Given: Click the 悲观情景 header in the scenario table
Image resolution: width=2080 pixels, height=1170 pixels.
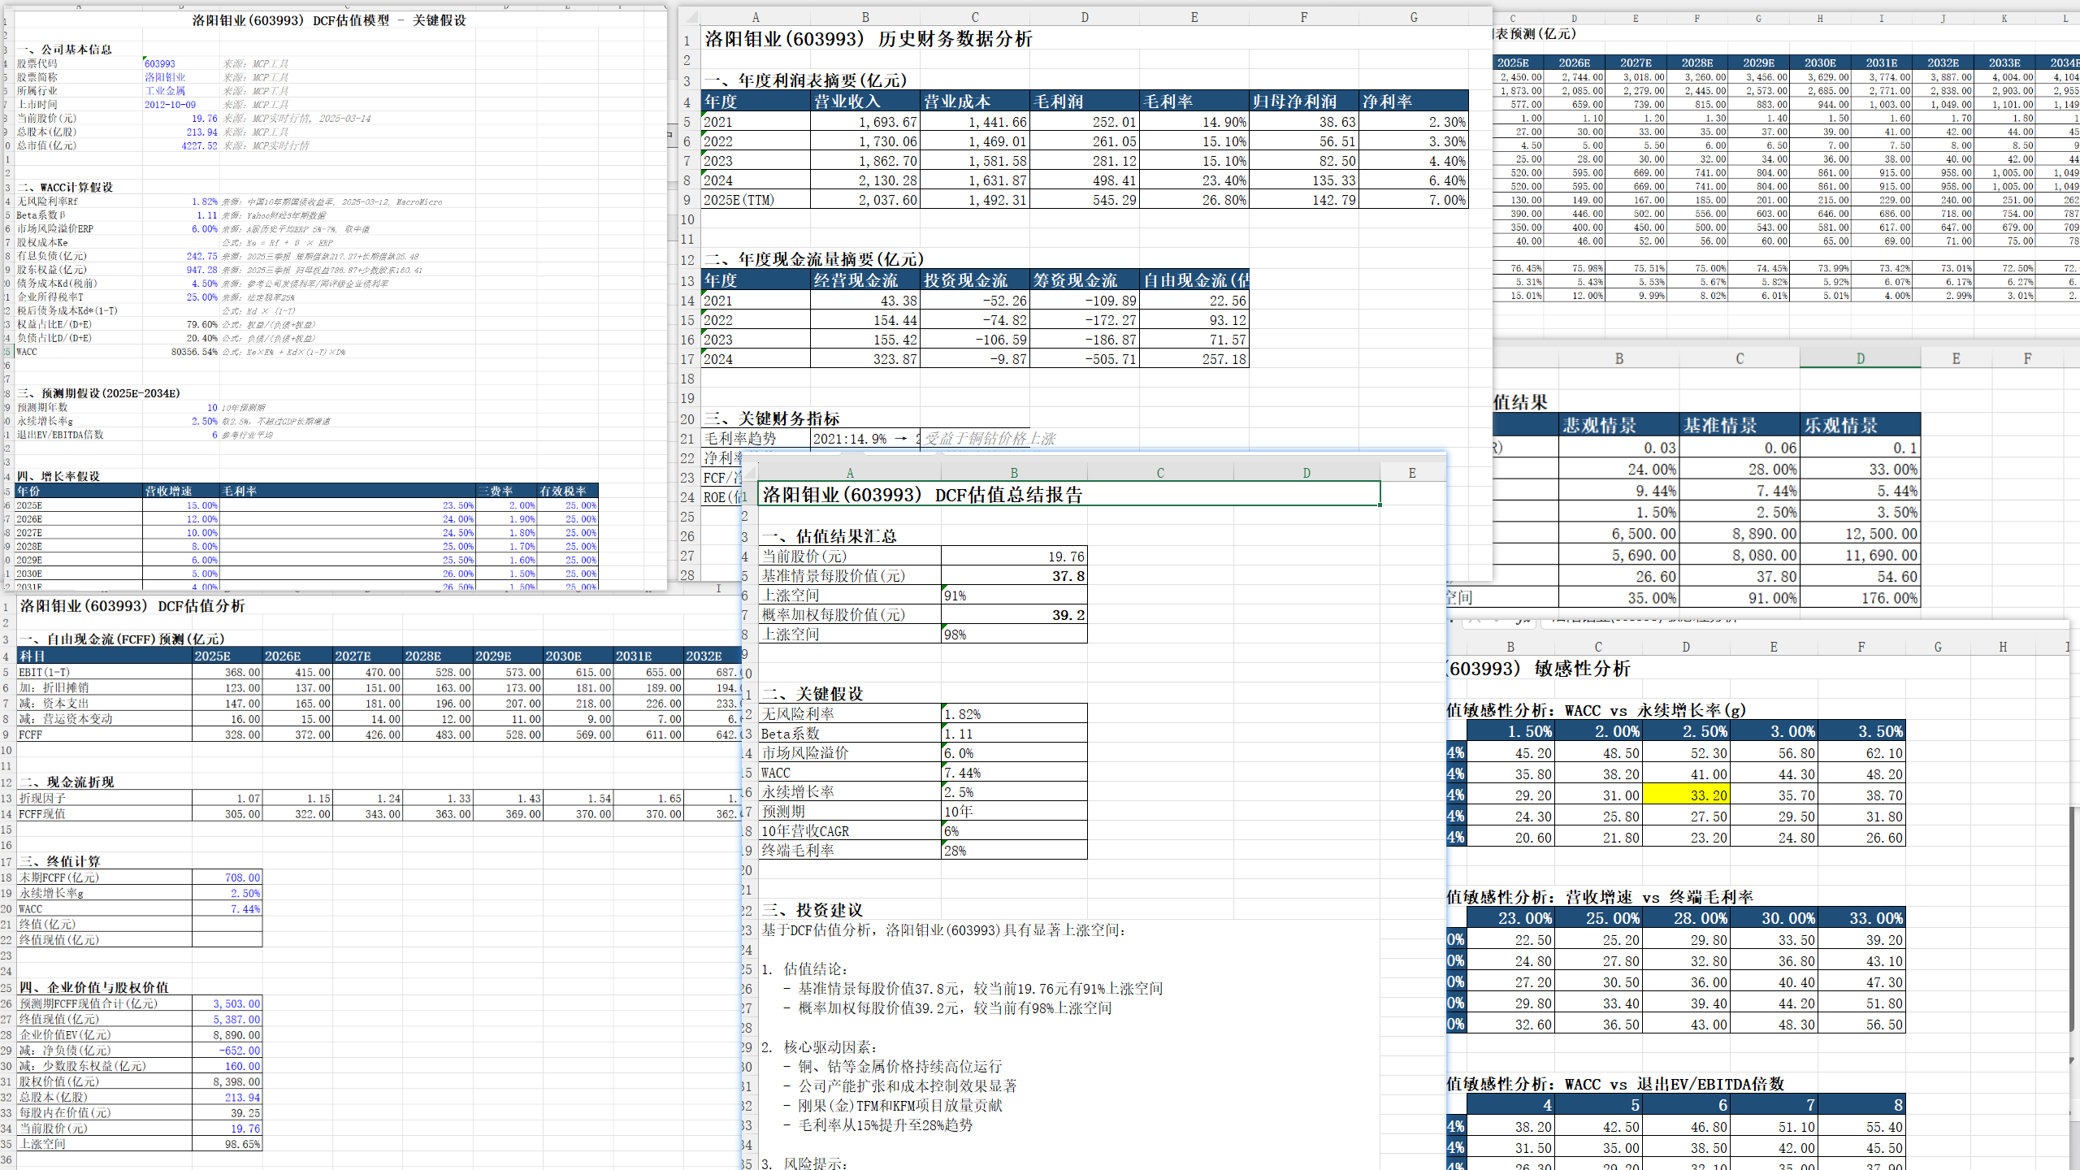Looking at the screenshot, I should [x=1619, y=425].
